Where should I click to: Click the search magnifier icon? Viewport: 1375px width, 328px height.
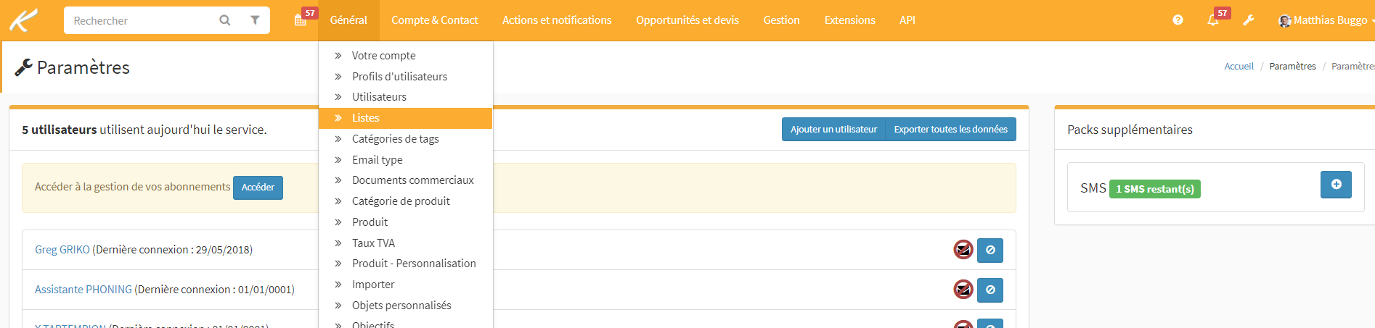225,20
